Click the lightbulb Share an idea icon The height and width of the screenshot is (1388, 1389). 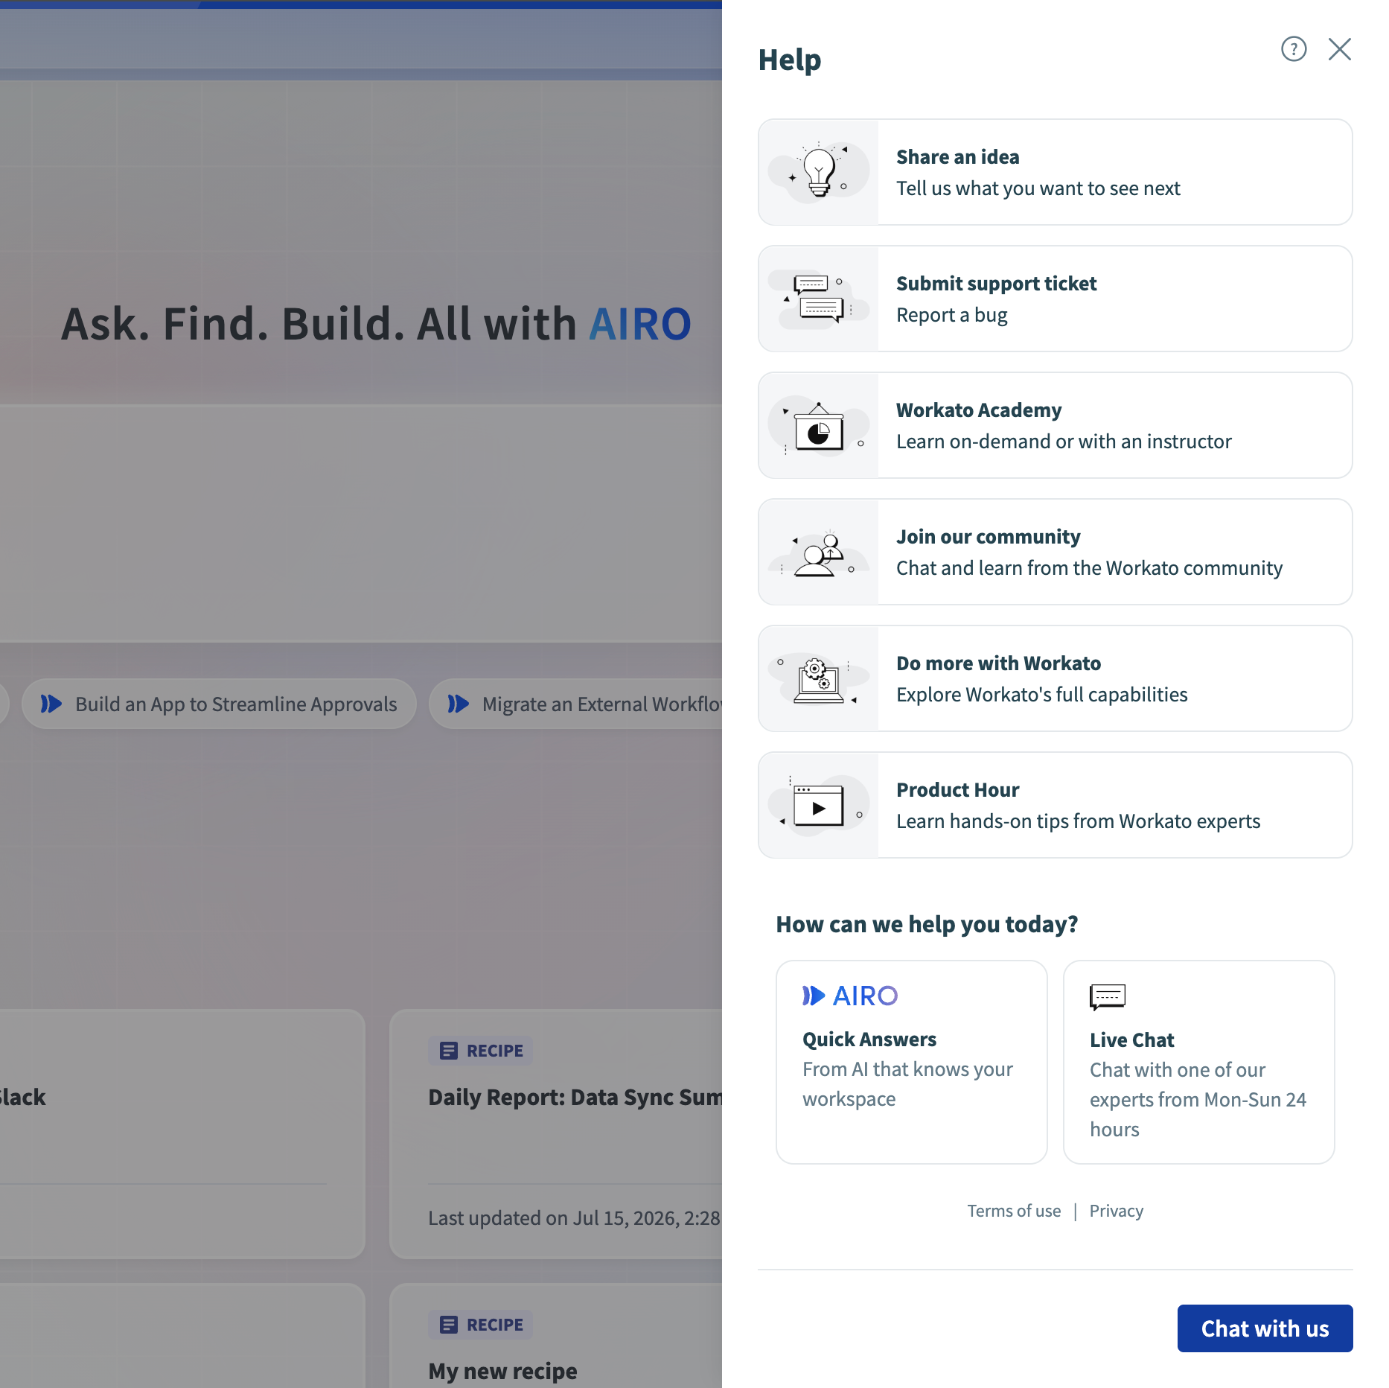pos(819,172)
